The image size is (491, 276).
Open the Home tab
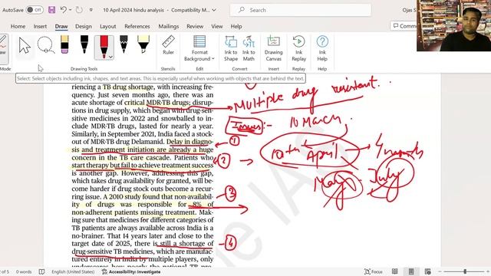click(18, 27)
